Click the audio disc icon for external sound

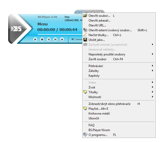click(85, 30)
